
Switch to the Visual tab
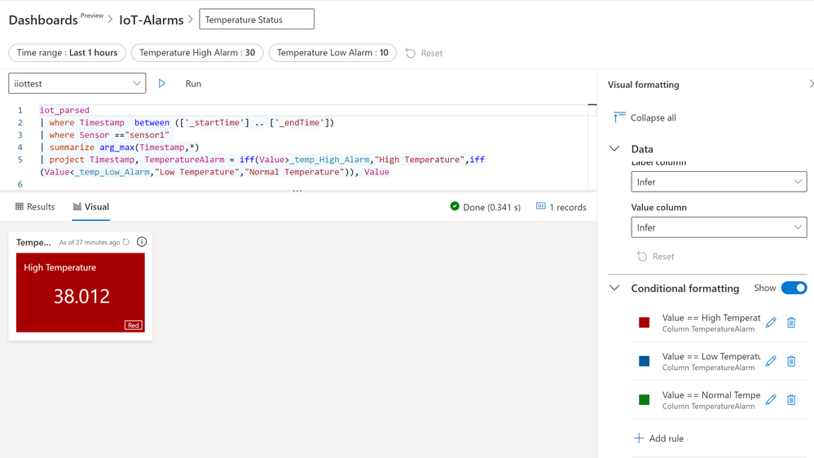click(90, 207)
